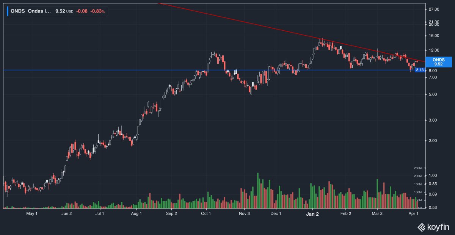Select the blue ONDS 9.52 price flag
Viewport: 455px width, 235px height.
pyautogui.click(x=439, y=61)
